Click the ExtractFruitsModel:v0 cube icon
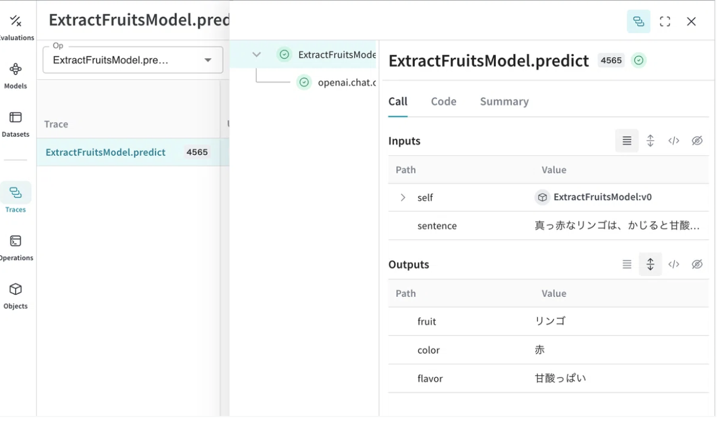This screenshot has height=434, width=718. [x=542, y=197]
